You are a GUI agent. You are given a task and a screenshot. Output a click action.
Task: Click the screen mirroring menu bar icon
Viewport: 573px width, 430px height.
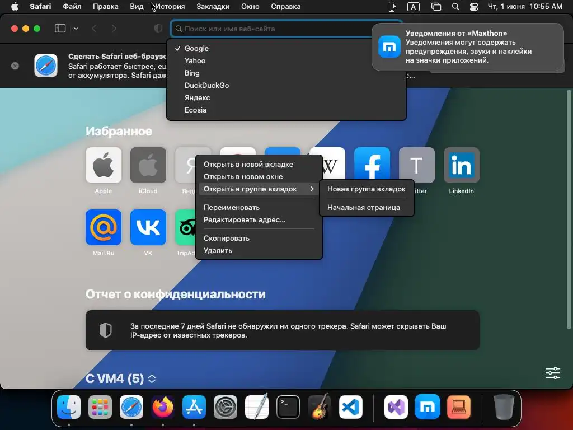click(436, 7)
